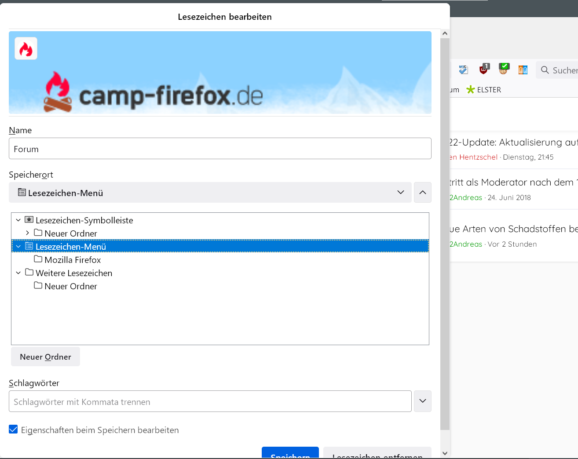
Task: Collapse the Lesezeichen-Symbolleiste tree node
Action: pos(18,220)
